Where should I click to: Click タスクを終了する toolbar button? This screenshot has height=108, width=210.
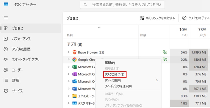(196, 18)
